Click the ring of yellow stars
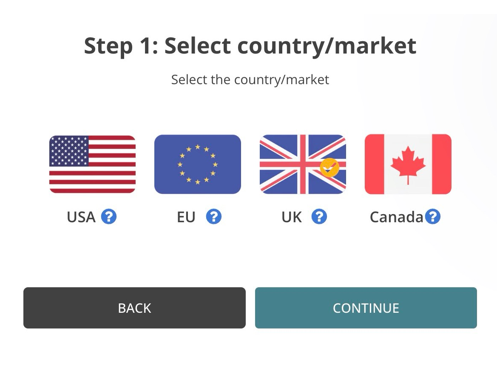This screenshot has height=368, width=497. (x=197, y=164)
